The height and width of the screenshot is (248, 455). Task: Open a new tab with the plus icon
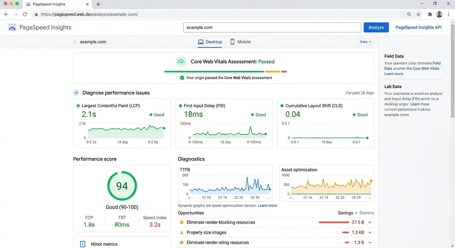pyautogui.click(x=98, y=4)
